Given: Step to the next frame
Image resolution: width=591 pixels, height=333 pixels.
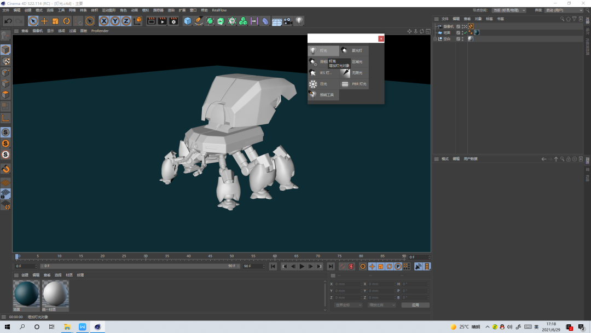Looking at the screenshot, I should point(311,267).
